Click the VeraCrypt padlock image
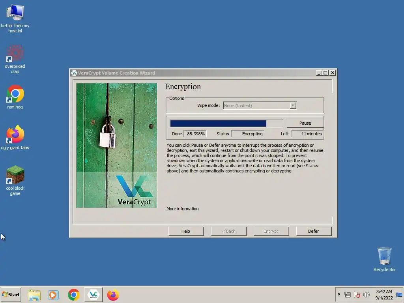The image size is (404, 303). 116,145
